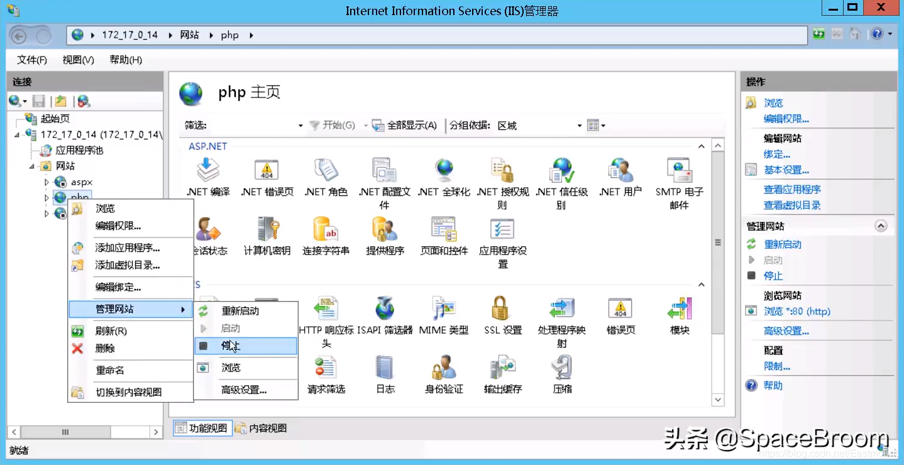The width and height of the screenshot is (904, 465).
Task: Open the .NET 全球化 globe icon
Action: point(444,170)
